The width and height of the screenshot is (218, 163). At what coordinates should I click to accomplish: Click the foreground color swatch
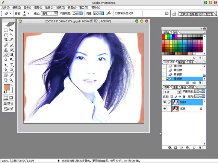(x=7, y=87)
